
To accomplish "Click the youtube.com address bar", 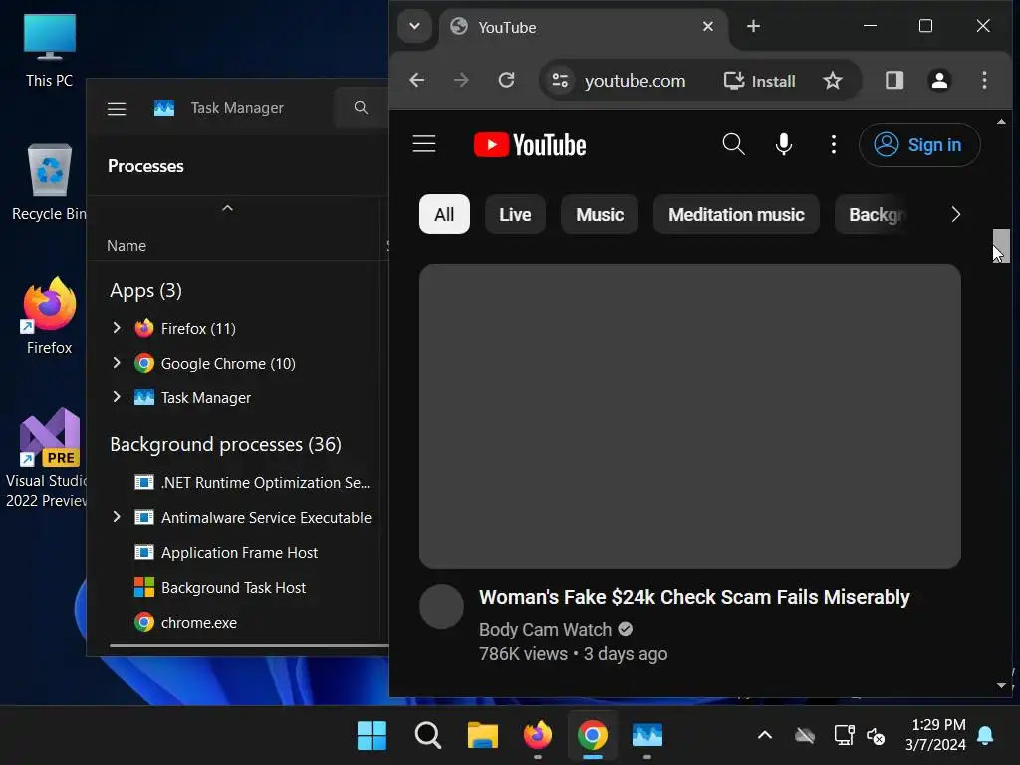I will tap(635, 81).
